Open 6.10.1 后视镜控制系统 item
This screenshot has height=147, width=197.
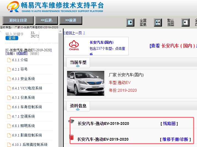pos(30,145)
